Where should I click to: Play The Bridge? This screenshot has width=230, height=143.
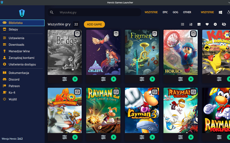(x=75, y=79)
